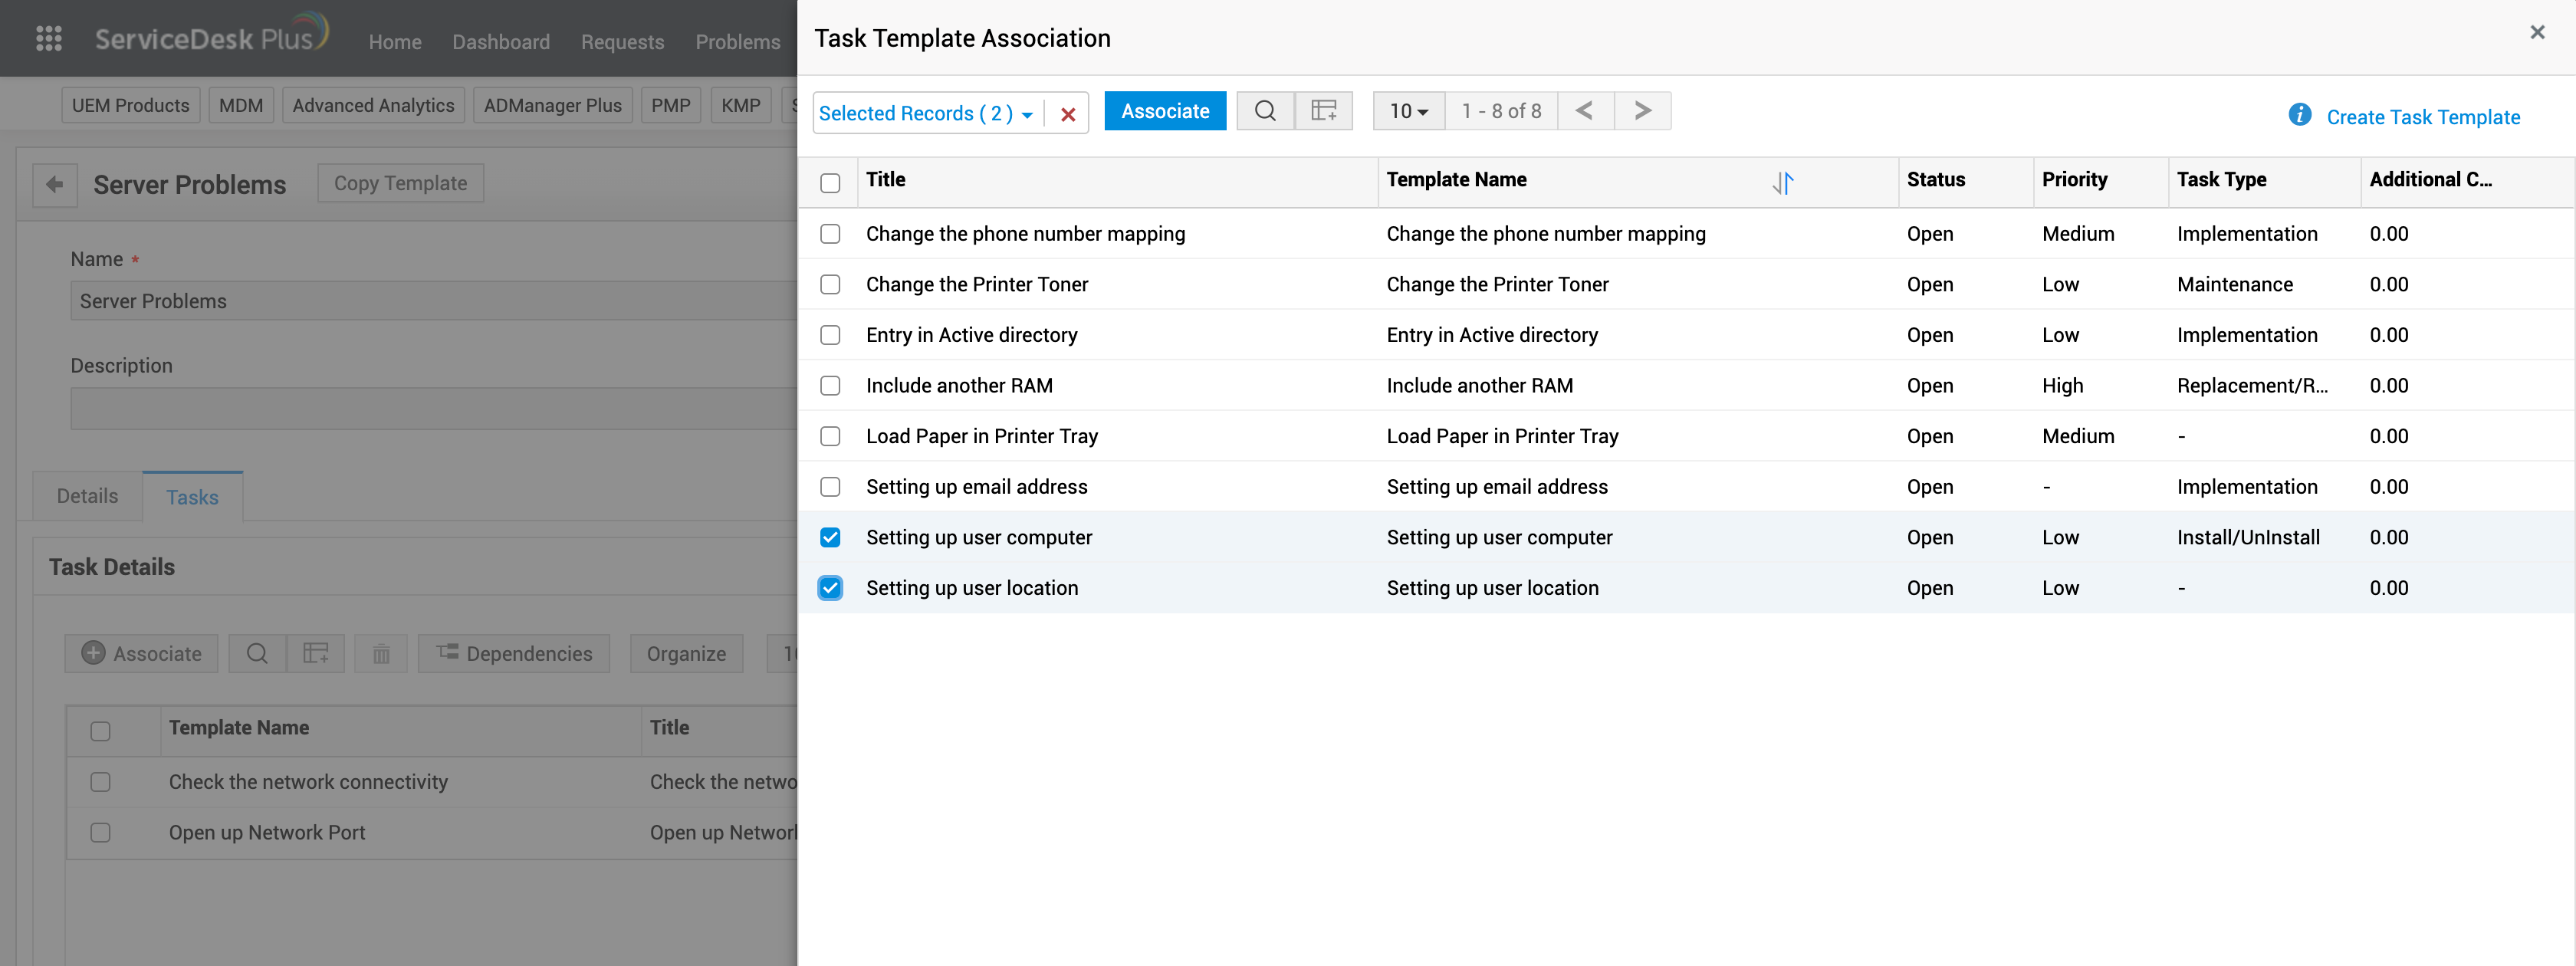Uncheck Setting up user location row

(x=830, y=589)
